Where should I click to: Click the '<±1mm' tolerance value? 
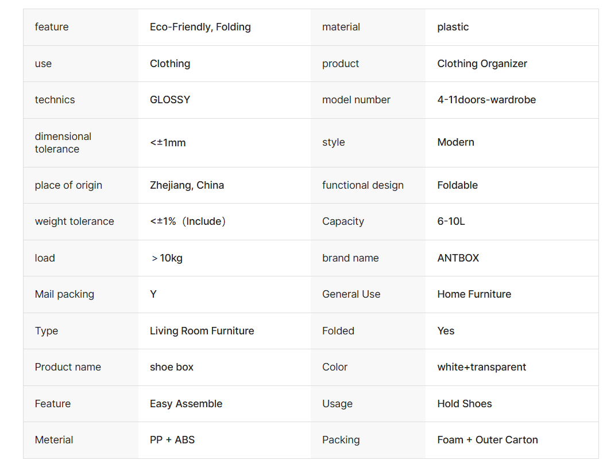[x=168, y=142]
